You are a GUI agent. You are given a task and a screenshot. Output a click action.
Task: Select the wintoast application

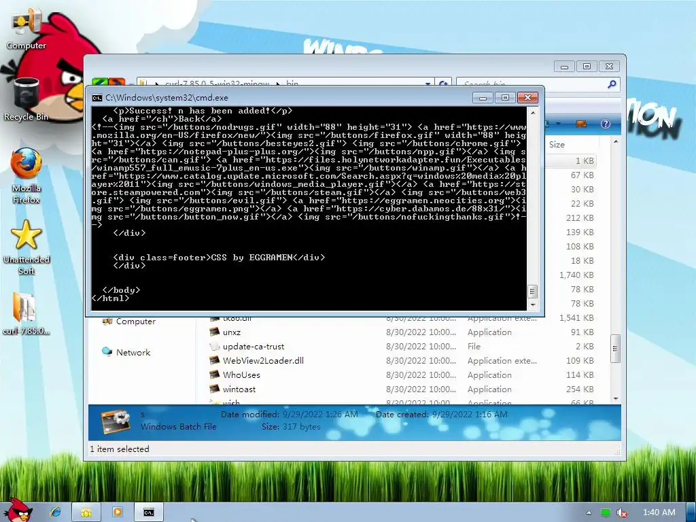click(239, 389)
